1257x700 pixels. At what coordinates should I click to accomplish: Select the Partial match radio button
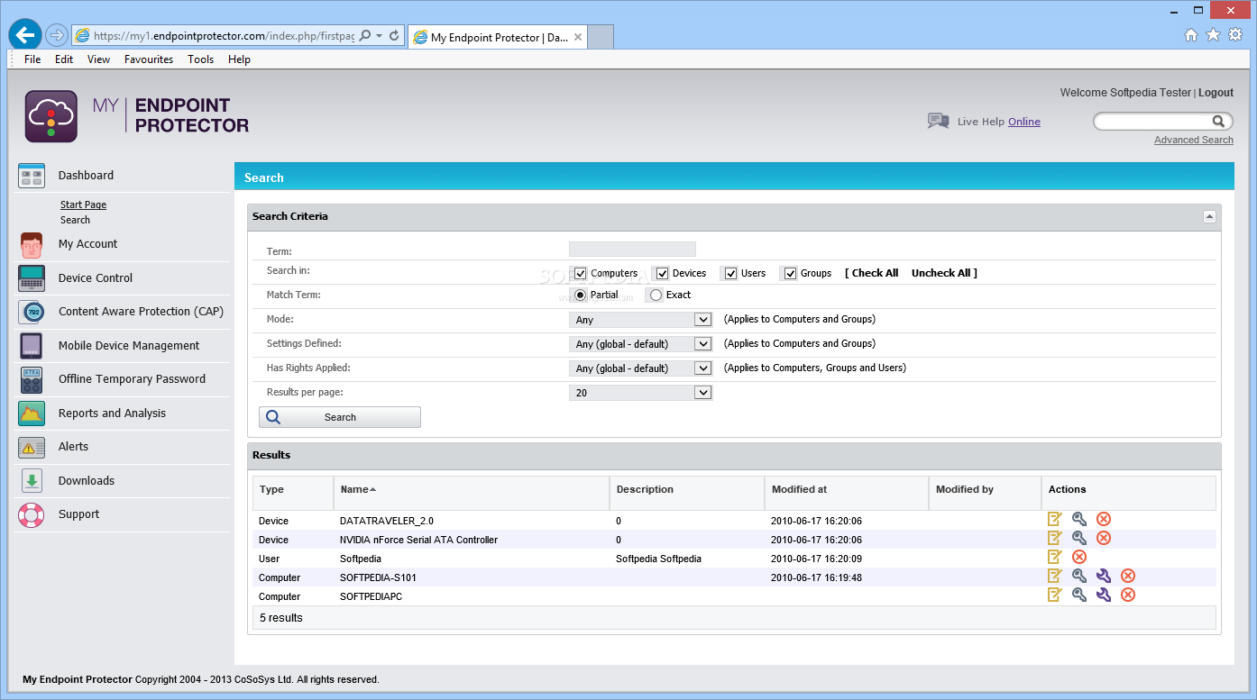581,295
